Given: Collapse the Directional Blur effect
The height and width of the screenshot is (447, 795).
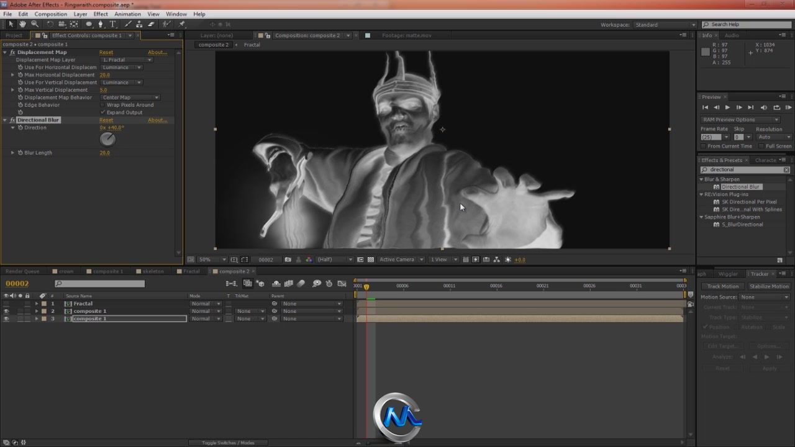Looking at the screenshot, I should pos(5,120).
